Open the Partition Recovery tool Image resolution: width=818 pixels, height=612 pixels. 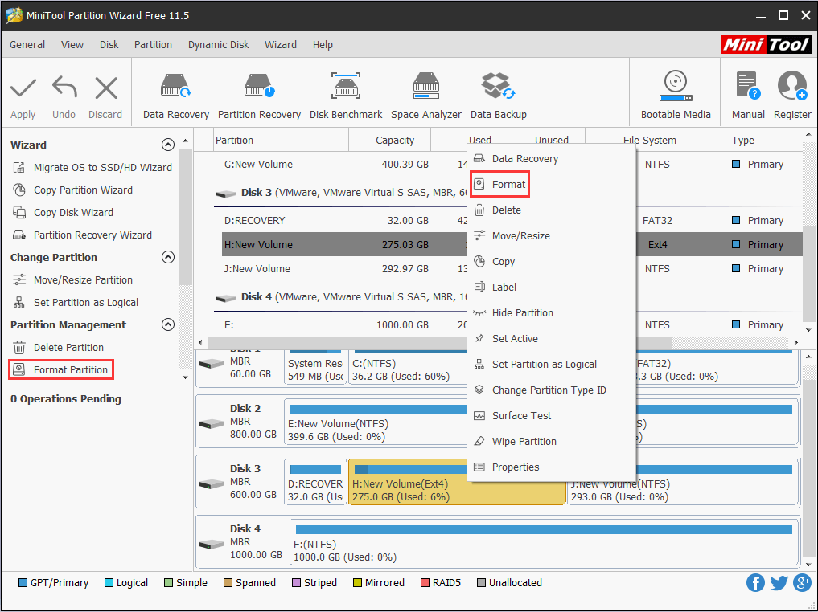click(259, 92)
